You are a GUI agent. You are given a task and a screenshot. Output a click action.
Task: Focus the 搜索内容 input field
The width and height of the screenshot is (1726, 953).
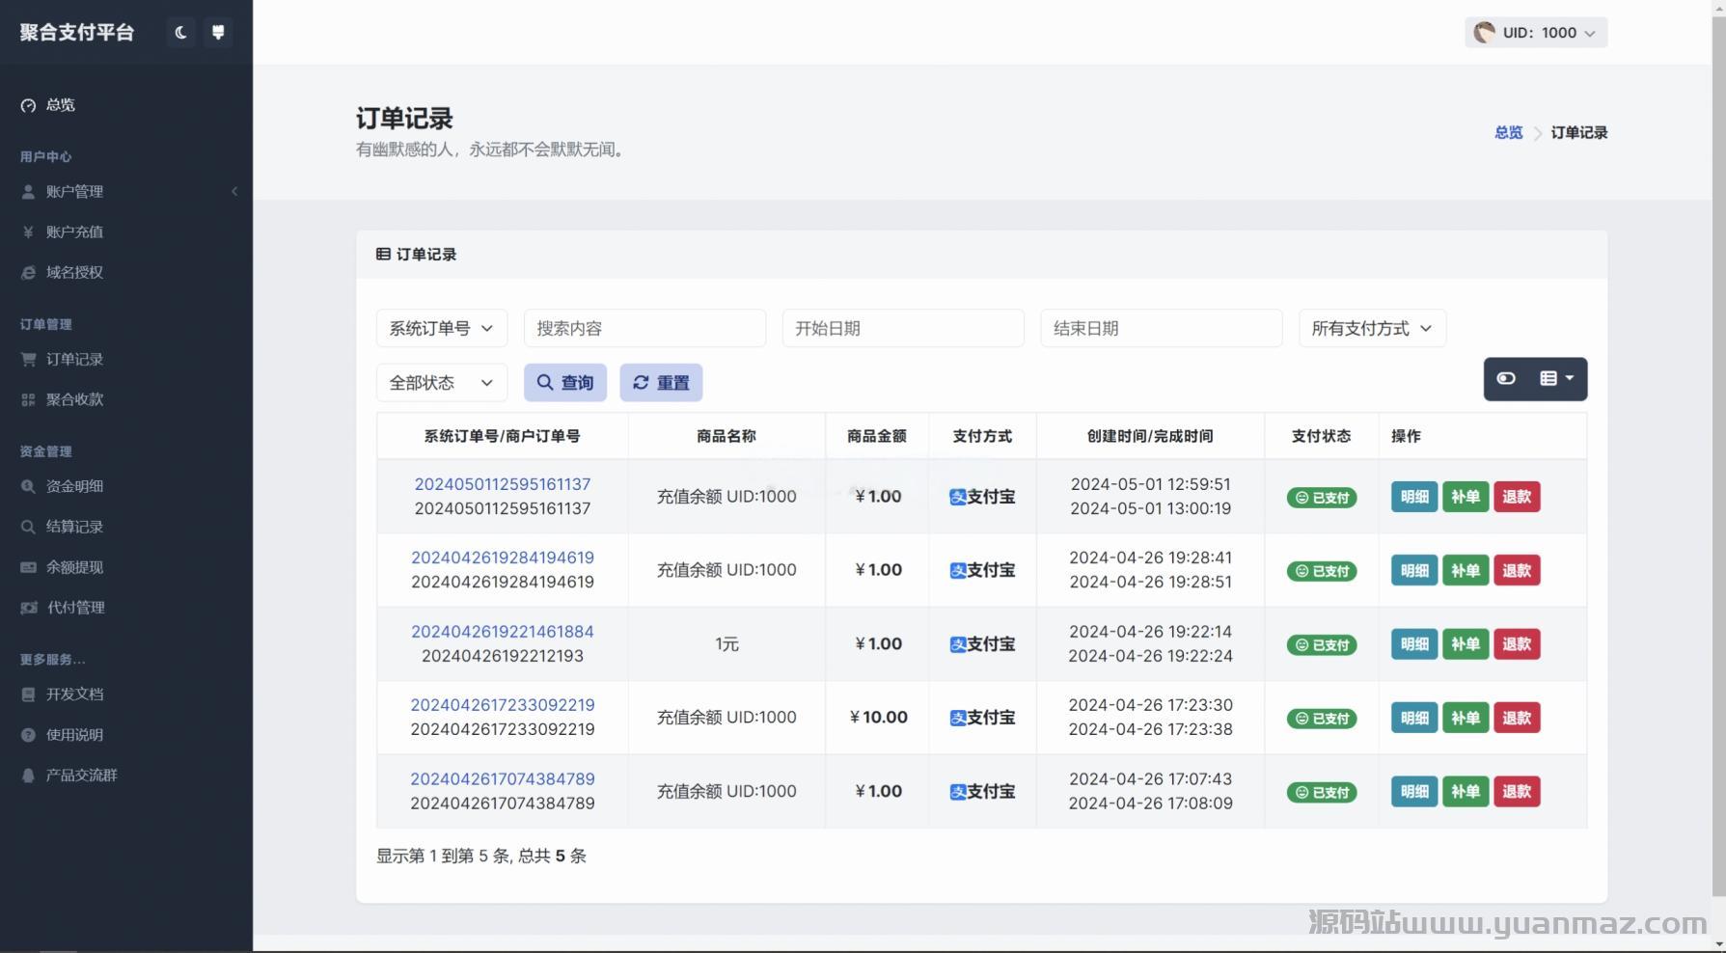click(x=644, y=329)
